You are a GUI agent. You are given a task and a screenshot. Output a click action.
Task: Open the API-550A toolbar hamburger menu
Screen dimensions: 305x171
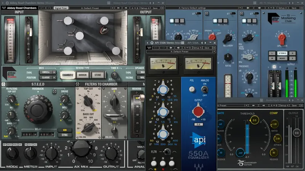[214, 48]
